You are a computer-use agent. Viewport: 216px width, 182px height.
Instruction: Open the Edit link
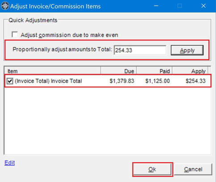(x=10, y=162)
